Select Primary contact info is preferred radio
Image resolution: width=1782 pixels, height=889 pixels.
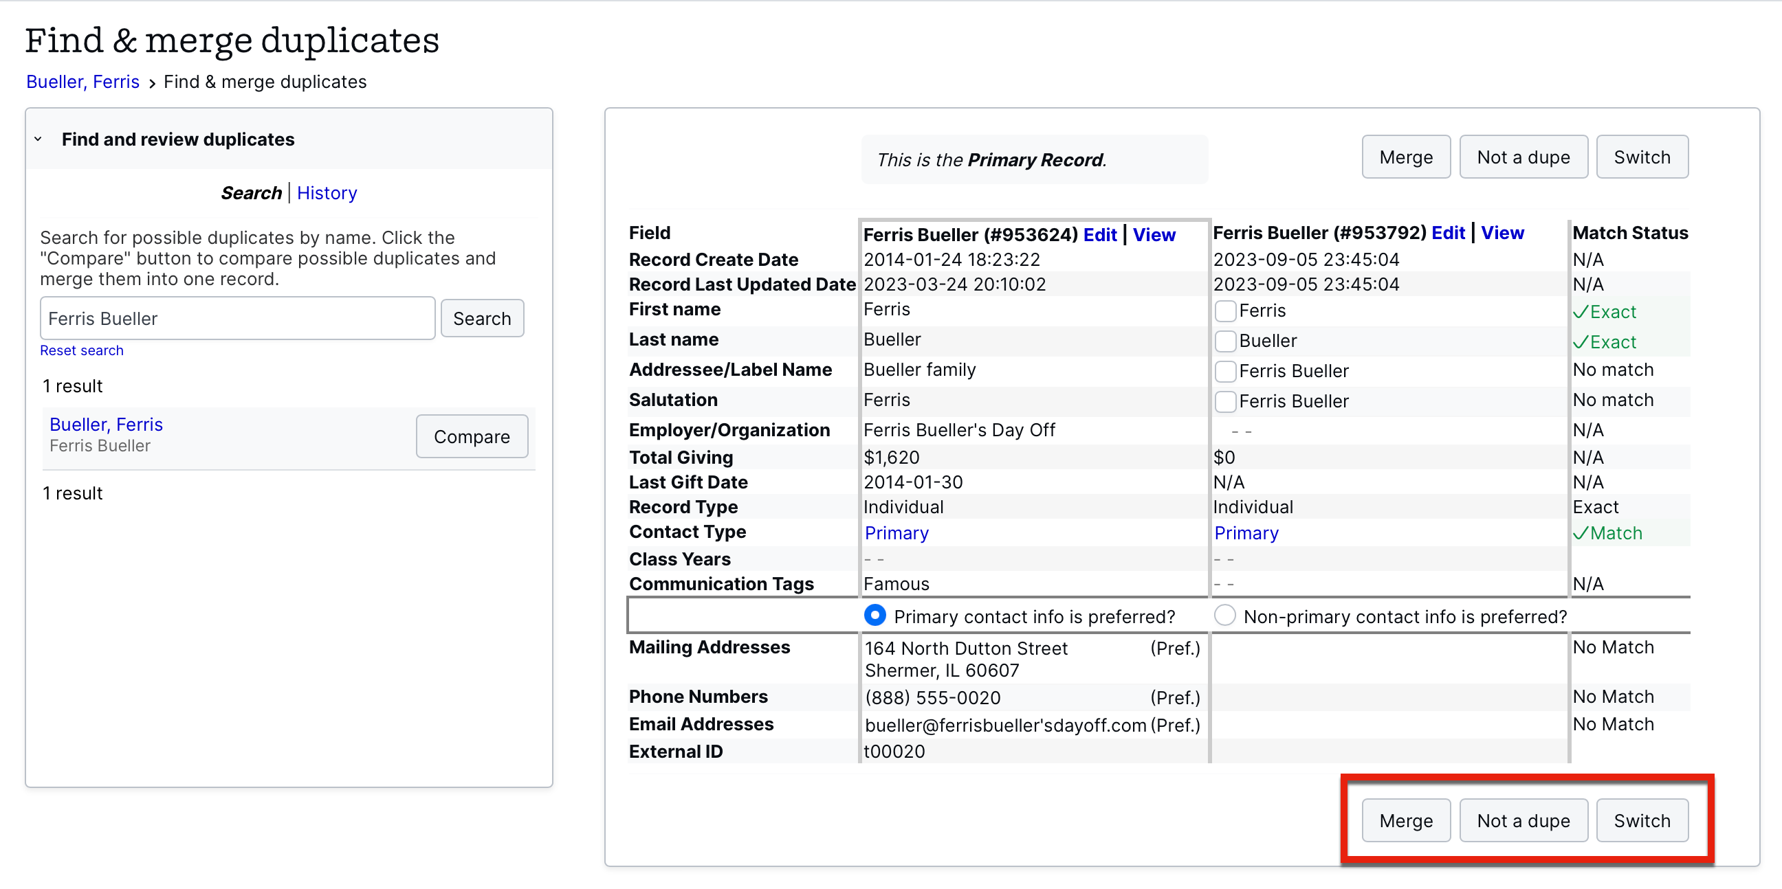pyautogui.click(x=874, y=616)
